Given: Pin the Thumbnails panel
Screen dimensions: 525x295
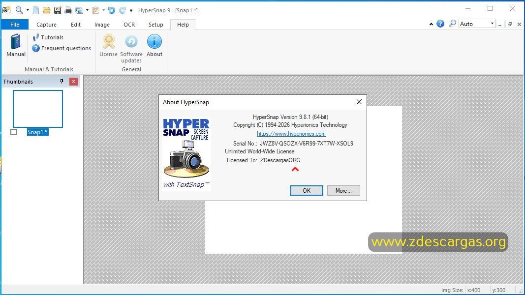Looking at the screenshot, I should pyautogui.click(x=62, y=81).
